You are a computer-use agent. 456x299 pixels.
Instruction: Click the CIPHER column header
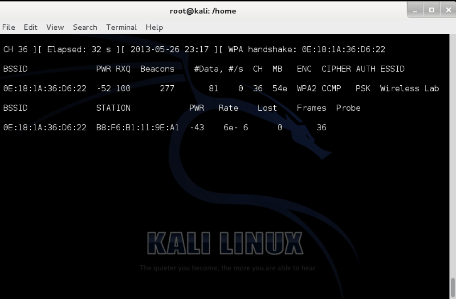336,69
